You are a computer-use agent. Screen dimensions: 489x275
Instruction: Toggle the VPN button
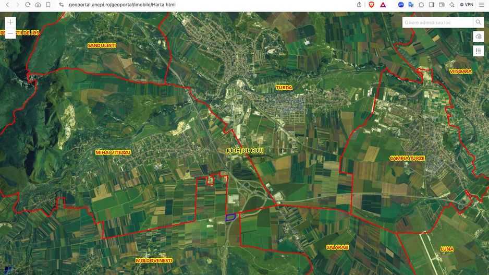[x=467, y=5]
